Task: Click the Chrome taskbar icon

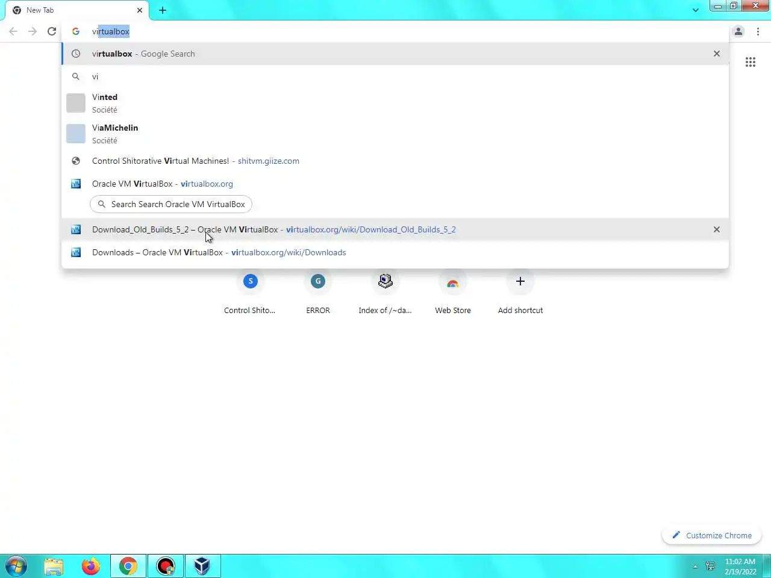Action: pyautogui.click(x=128, y=566)
